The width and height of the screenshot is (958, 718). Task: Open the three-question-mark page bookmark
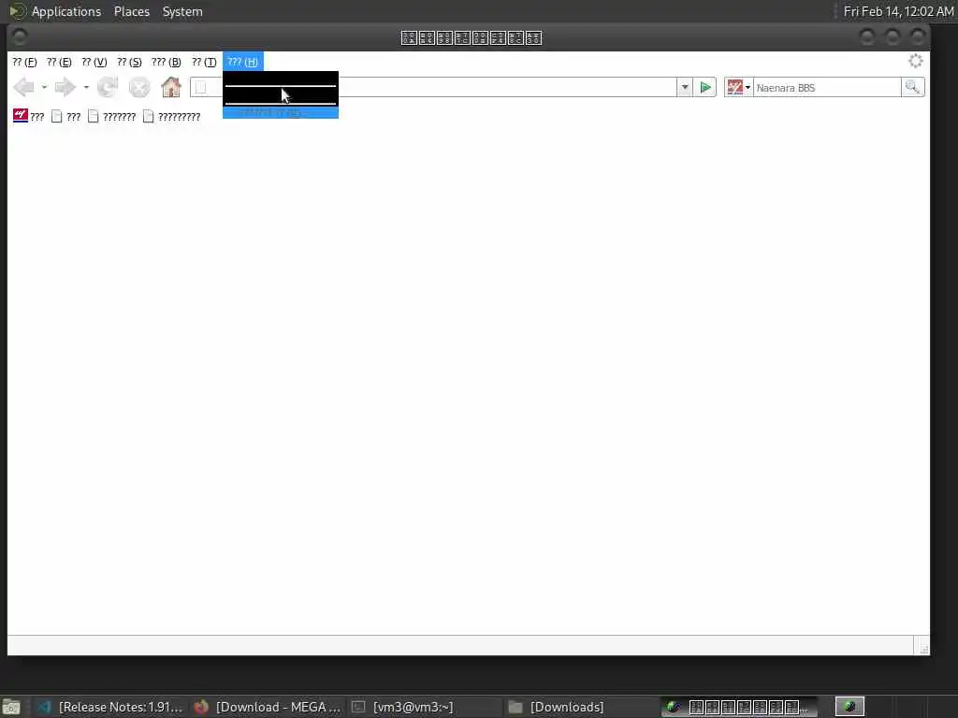click(66, 116)
